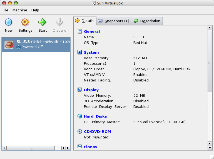
Task: Click the 'Floppy, CD/DVD-ROM, Hard Disk' boot order
Action: pos(162,69)
